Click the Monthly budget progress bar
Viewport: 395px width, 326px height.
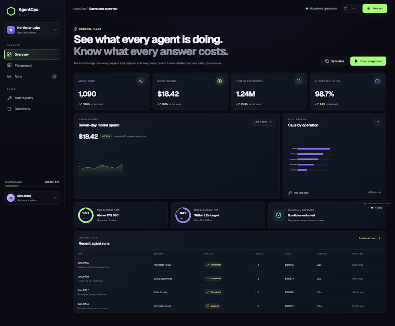coord(32,186)
